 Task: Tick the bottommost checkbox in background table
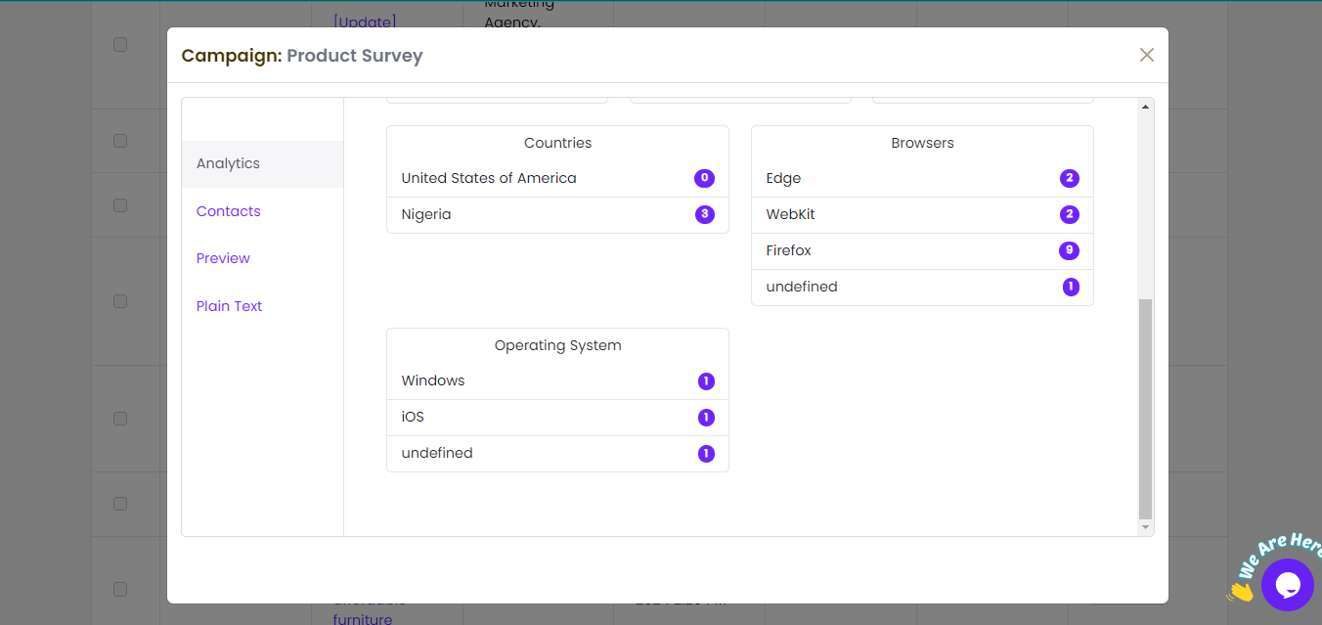[x=120, y=589]
